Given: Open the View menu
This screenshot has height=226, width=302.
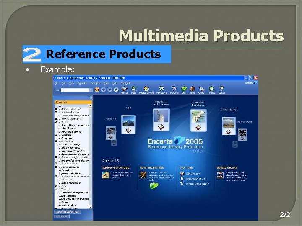Looking at the screenshot, I should click(x=72, y=83).
